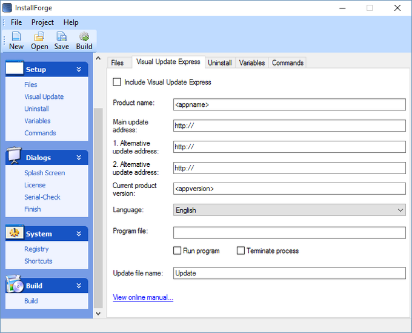Click the InstallForge title bar app icon
The image size is (412, 333).
tap(7, 8)
